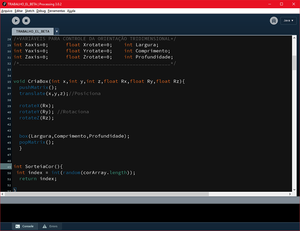The width and height of the screenshot is (300, 231).
Task: Open the Java mode dropdown
Action: click(288, 21)
